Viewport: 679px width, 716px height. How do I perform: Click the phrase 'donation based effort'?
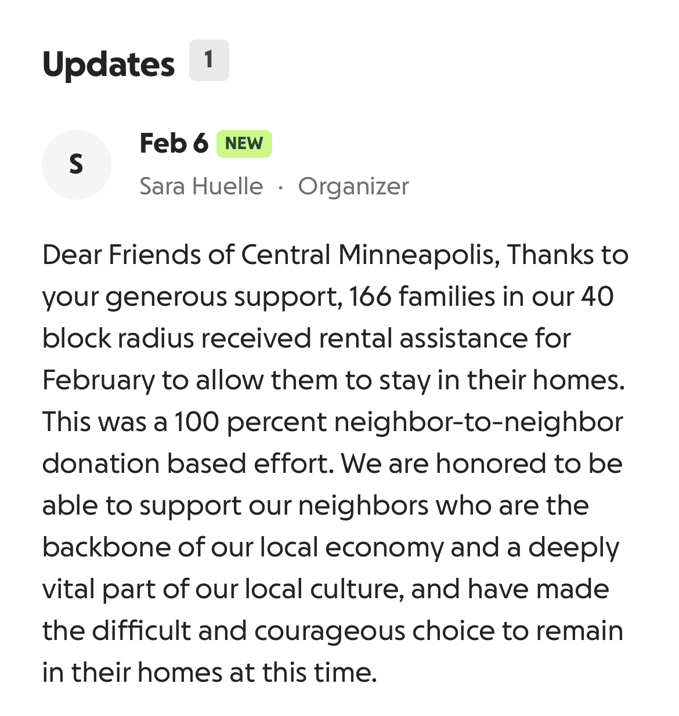(187, 464)
